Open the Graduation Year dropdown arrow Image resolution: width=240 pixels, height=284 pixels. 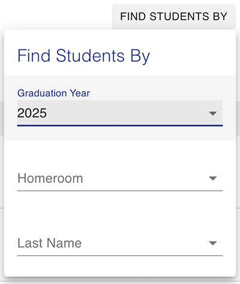click(x=212, y=113)
